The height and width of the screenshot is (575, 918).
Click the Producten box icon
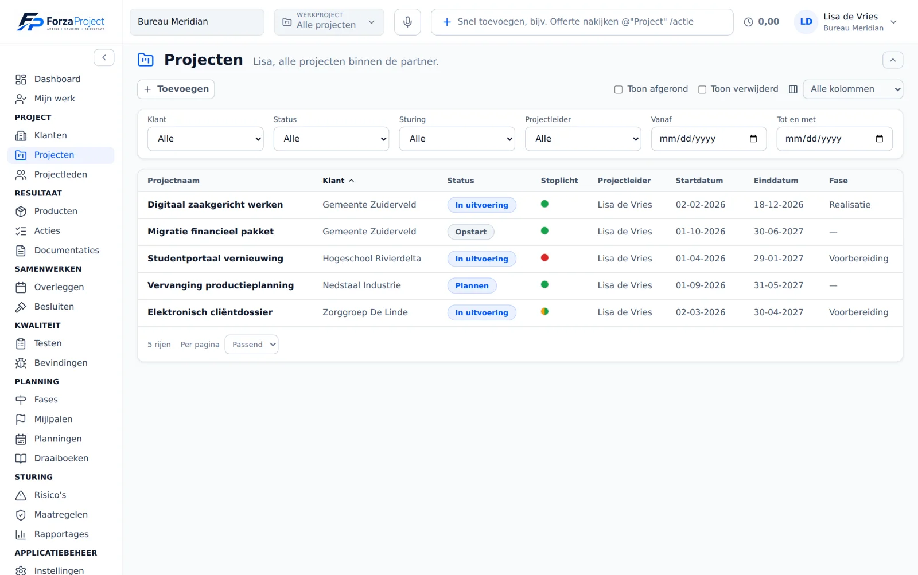(21, 211)
